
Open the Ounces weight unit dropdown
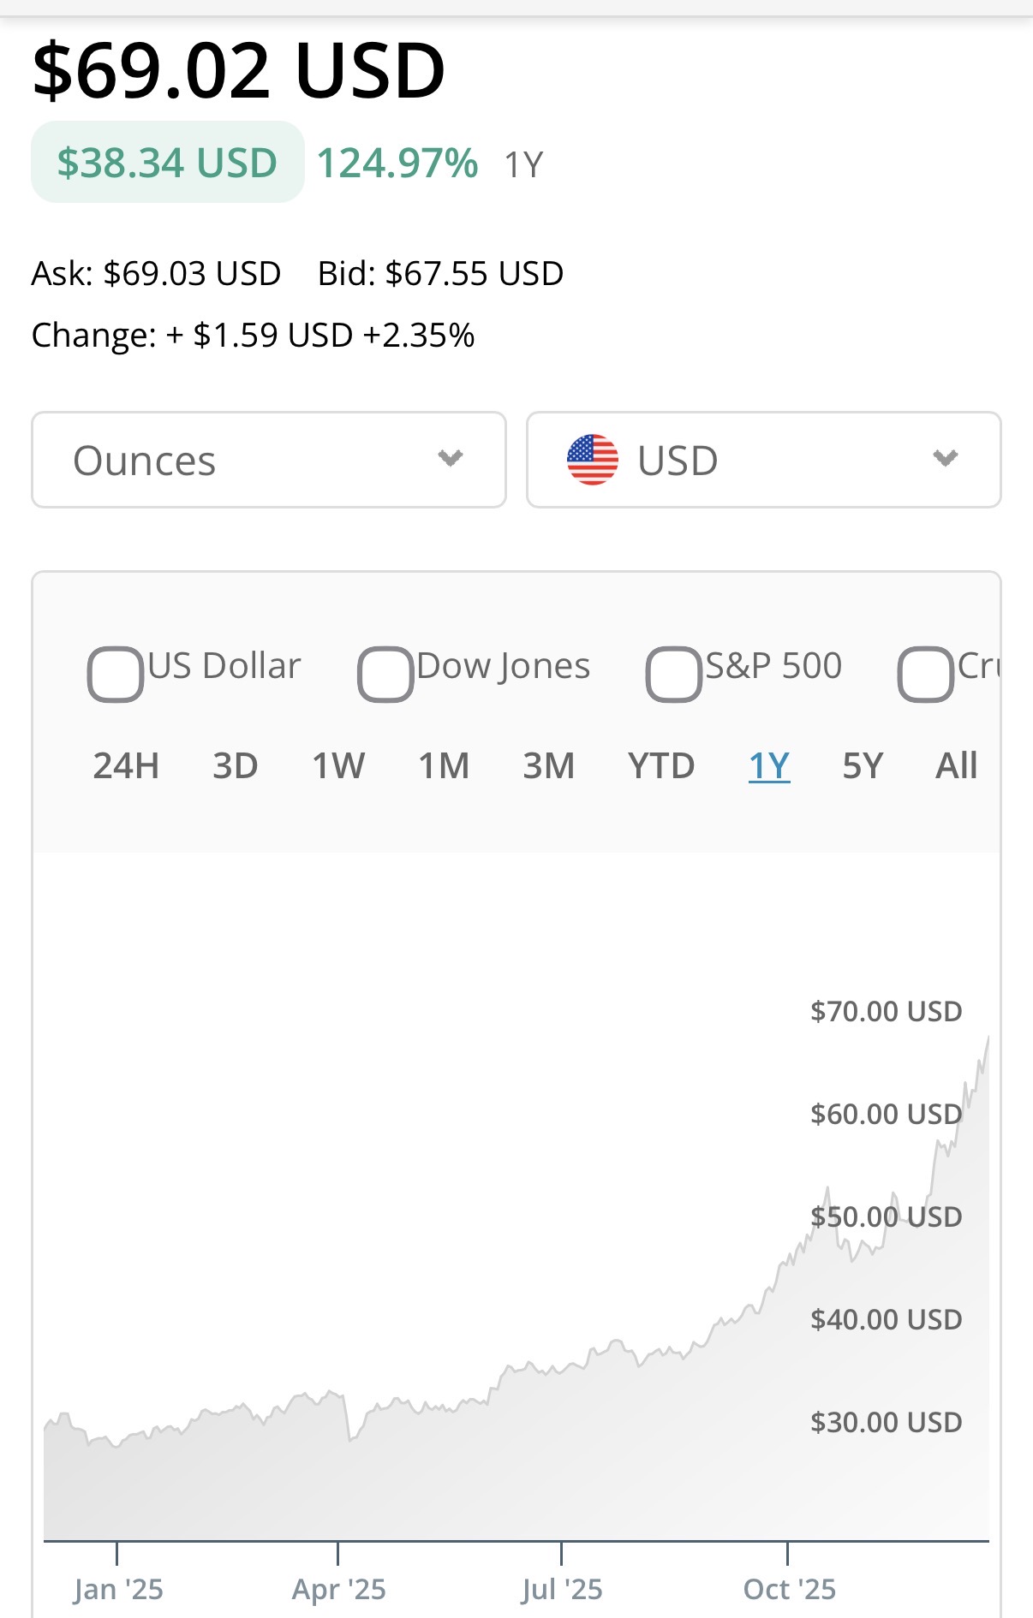(268, 460)
